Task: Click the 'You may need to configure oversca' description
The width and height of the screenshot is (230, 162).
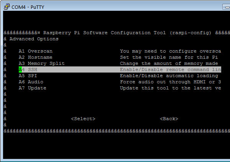Action: coord(171,51)
